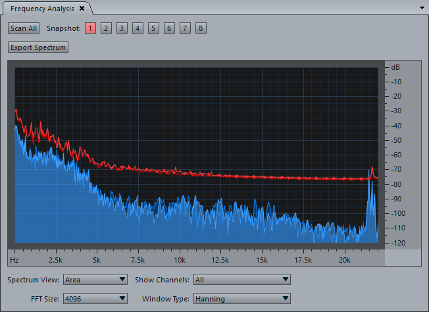Select snapshot 1
This screenshot has height=312, width=429.
(90, 28)
